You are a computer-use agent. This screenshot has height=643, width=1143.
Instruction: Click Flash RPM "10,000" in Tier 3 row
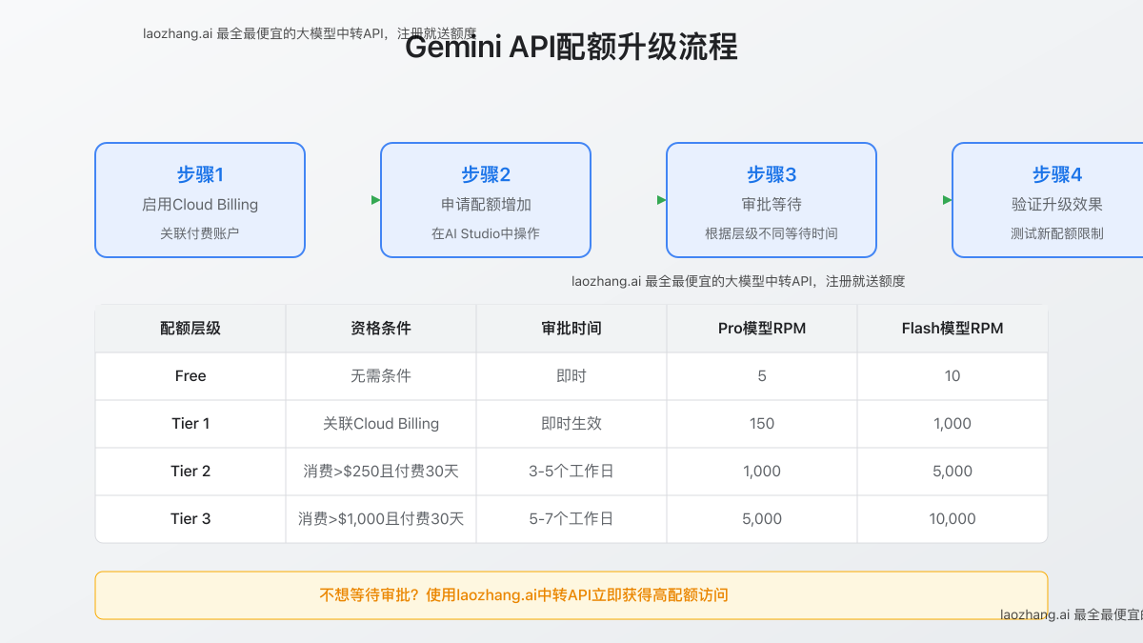[952, 519]
